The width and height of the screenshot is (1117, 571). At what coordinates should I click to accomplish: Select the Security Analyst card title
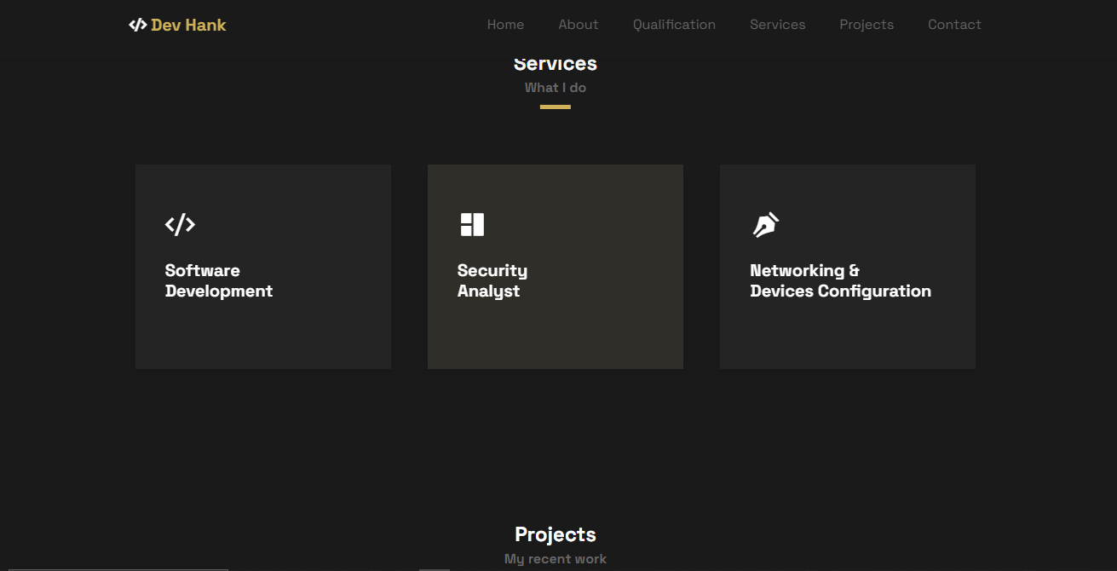(492, 280)
